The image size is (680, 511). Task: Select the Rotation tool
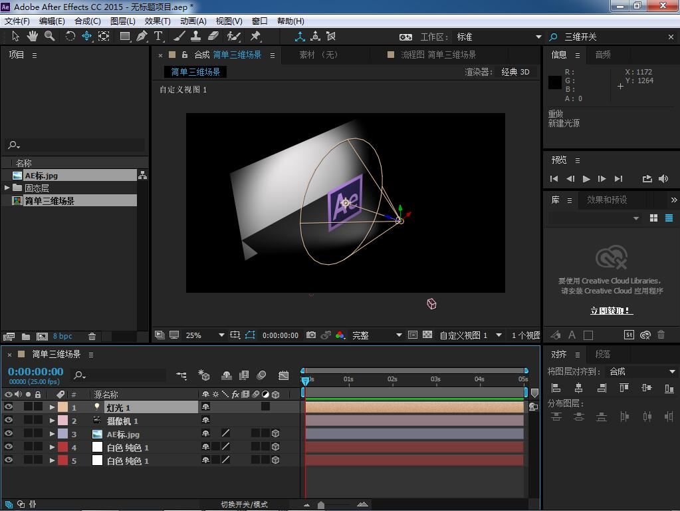[70, 37]
